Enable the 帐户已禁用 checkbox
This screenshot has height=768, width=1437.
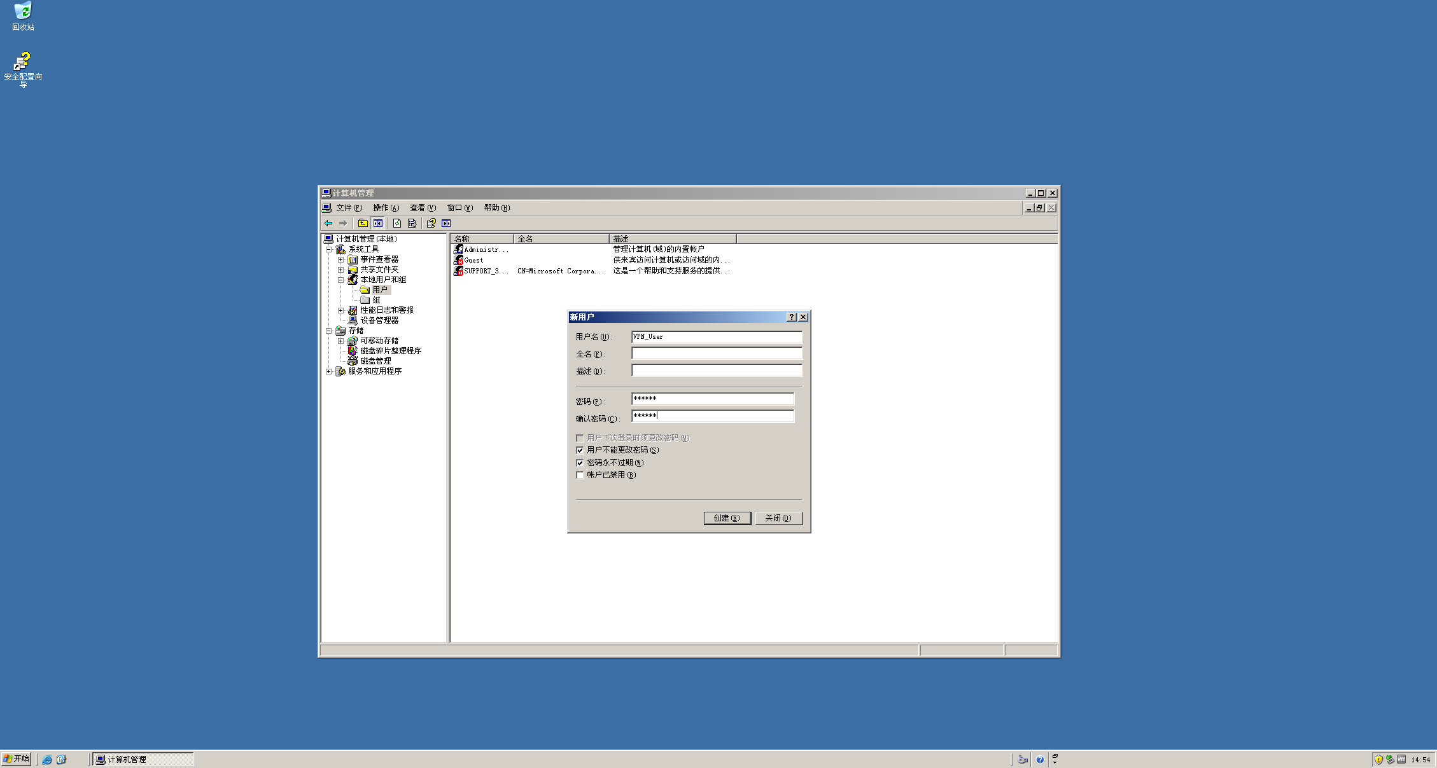(580, 475)
